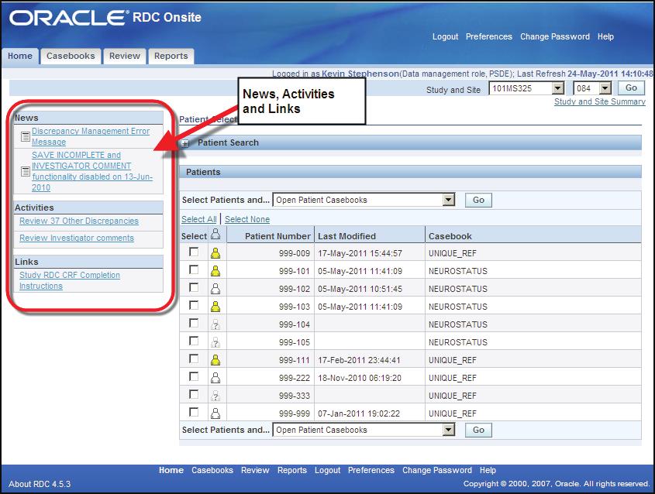The image size is (655, 494).
Task: Click the top Go button for Select Patients
Action: click(479, 200)
